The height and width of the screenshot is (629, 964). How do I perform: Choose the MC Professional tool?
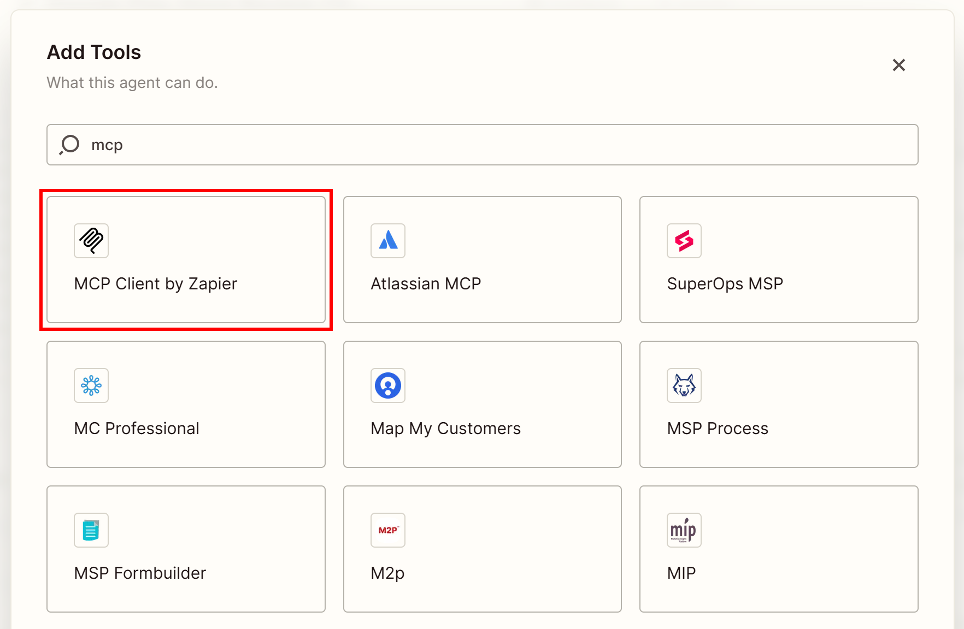point(186,405)
